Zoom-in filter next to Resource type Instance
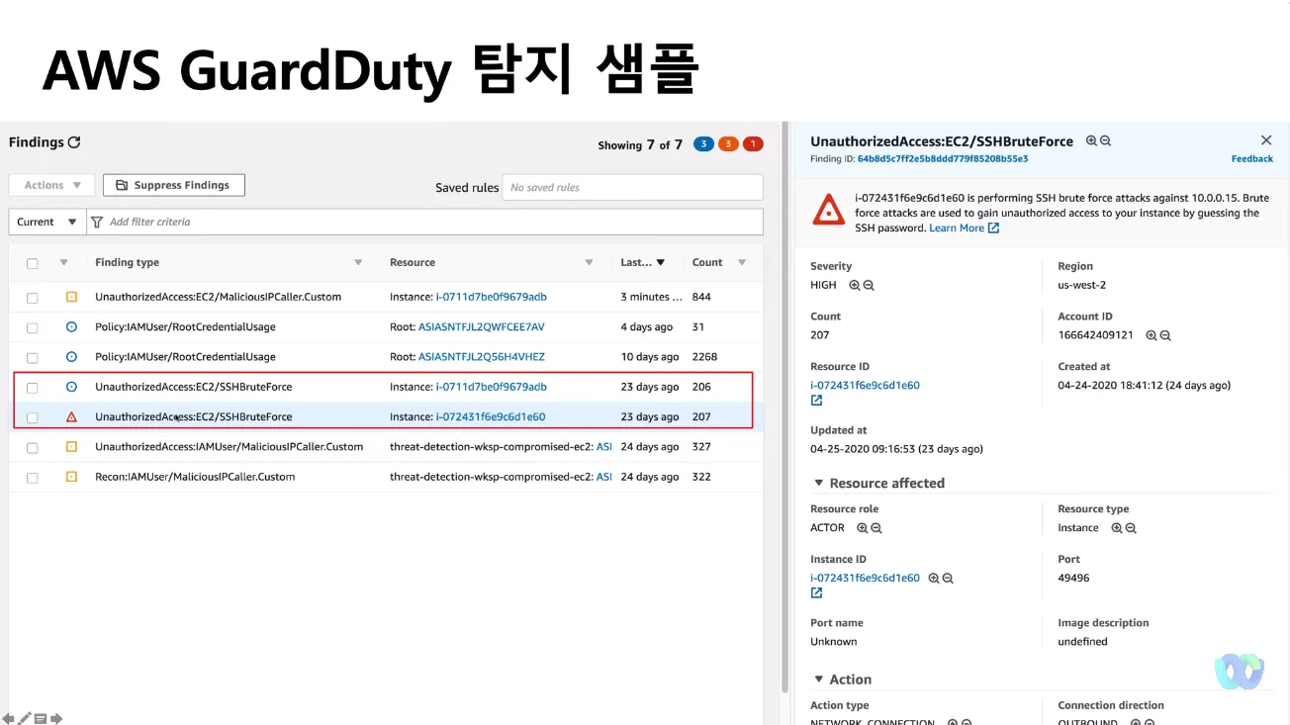The width and height of the screenshot is (1290, 725). point(1117,528)
